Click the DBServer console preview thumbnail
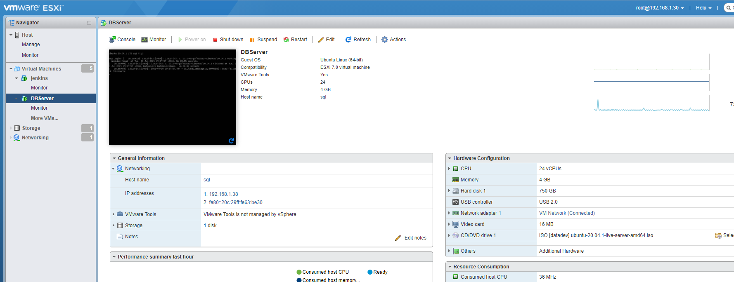The height and width of the screenshot is (282, 734). pos(172,97)
